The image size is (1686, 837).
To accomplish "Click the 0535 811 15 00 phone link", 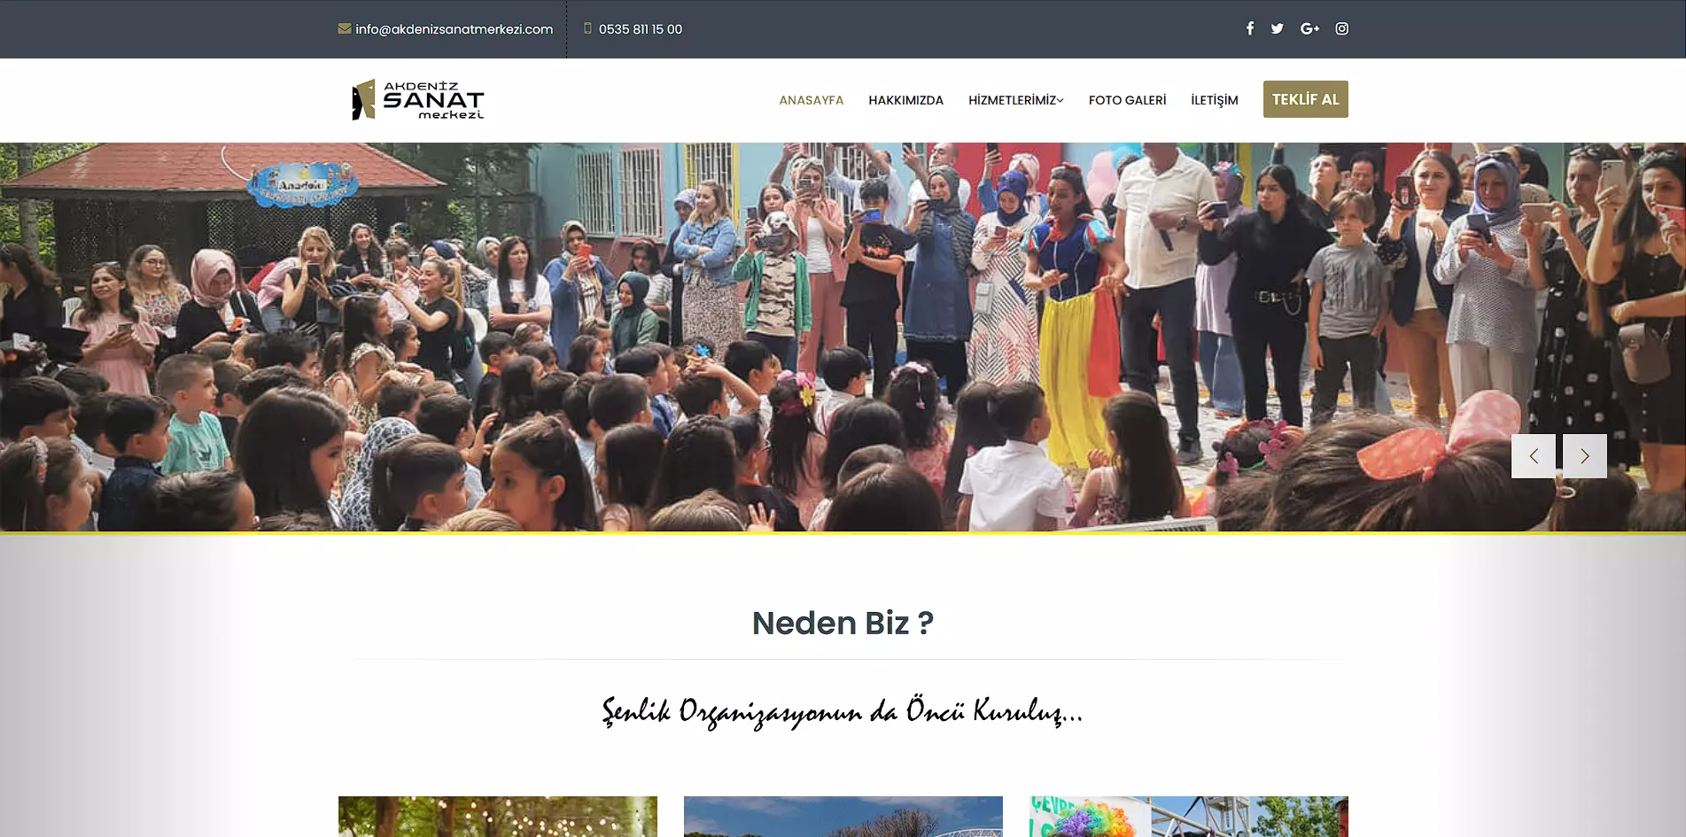I will click(x=640, y=29).
